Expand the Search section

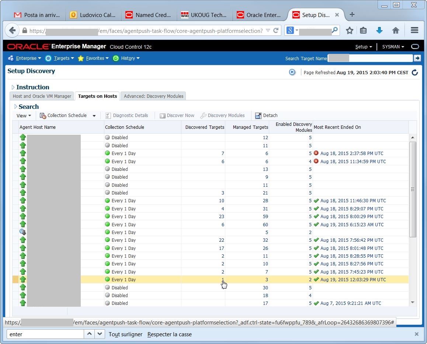(15, 107)
